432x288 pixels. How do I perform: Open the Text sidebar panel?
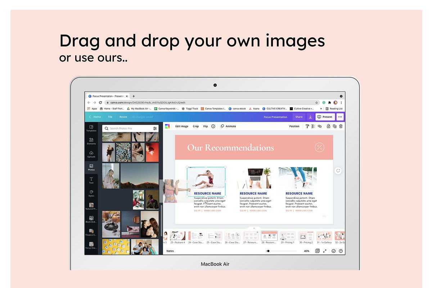click(x=91, y=180)
